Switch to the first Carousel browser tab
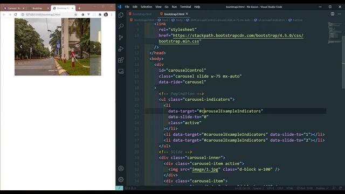 [14, 8]
